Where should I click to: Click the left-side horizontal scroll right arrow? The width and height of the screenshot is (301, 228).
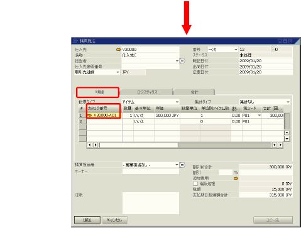[96, 144]
